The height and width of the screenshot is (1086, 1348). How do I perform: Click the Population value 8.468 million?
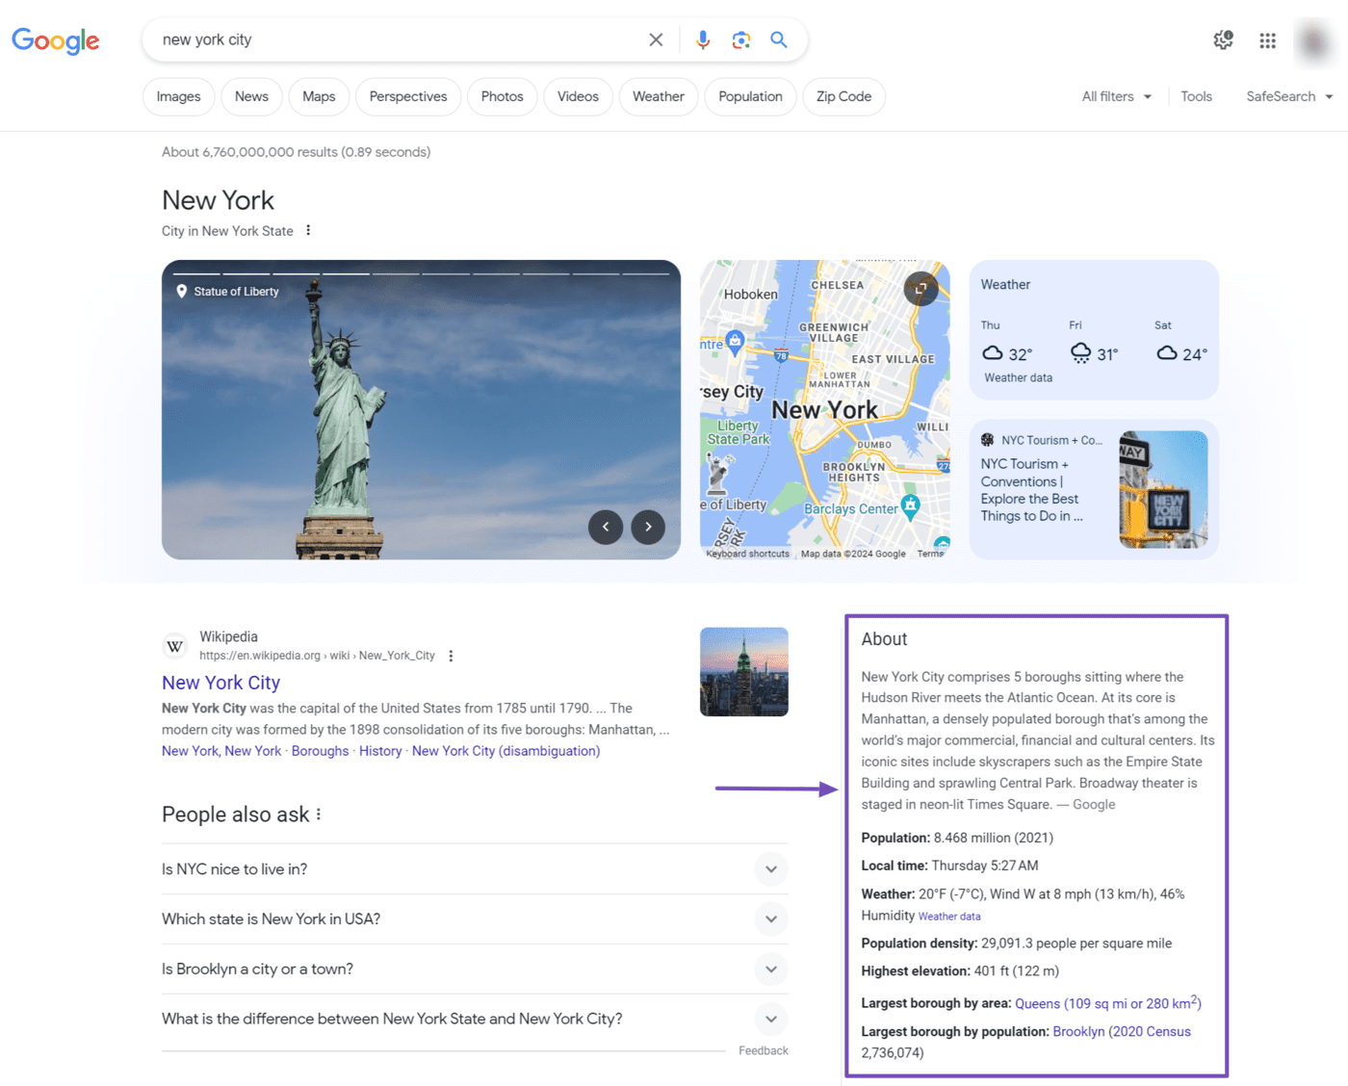point(993,838)
